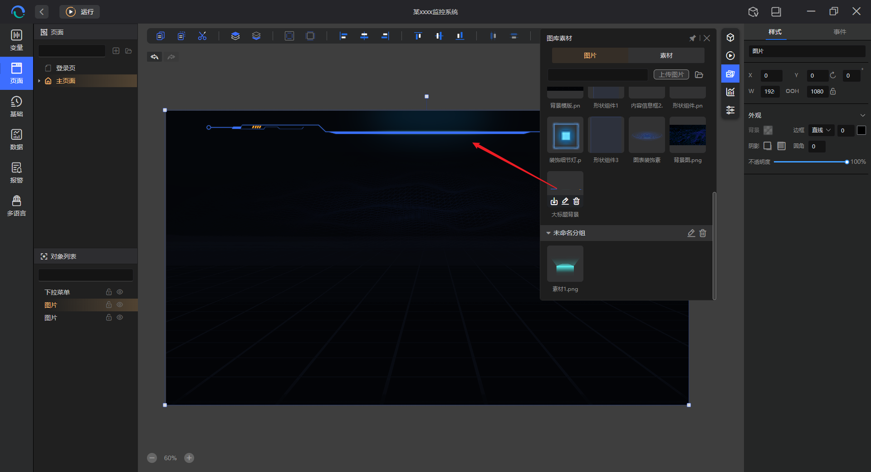
Task: Toggle the inner shadow option
Action: tap(781, 146)
